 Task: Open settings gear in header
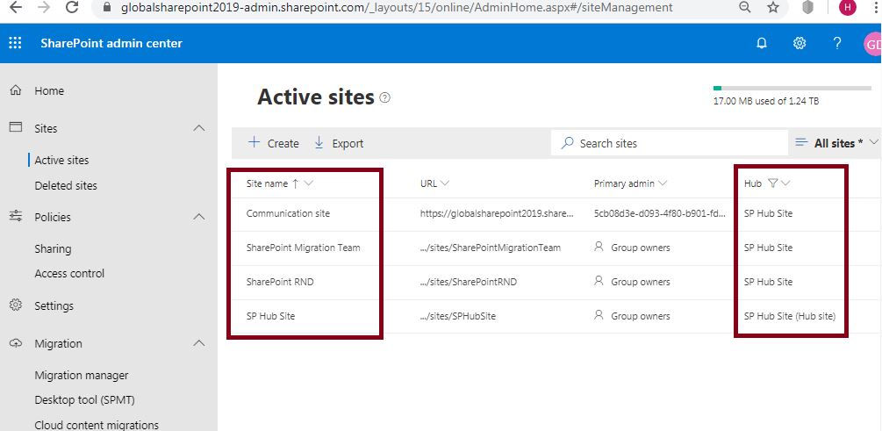800,43
